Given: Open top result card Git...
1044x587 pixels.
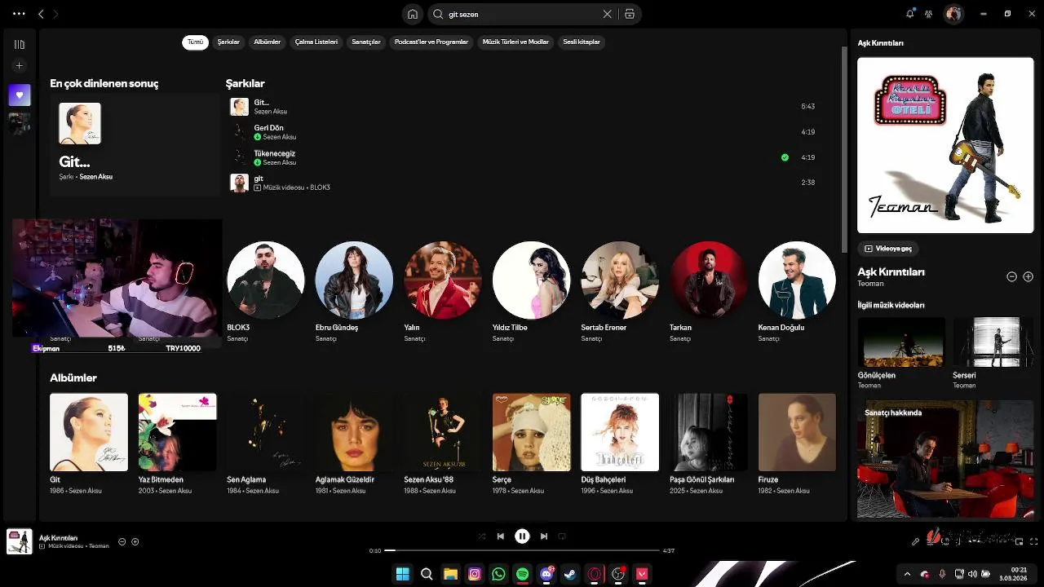Looking at the screenshot, I should click(135, 143).
